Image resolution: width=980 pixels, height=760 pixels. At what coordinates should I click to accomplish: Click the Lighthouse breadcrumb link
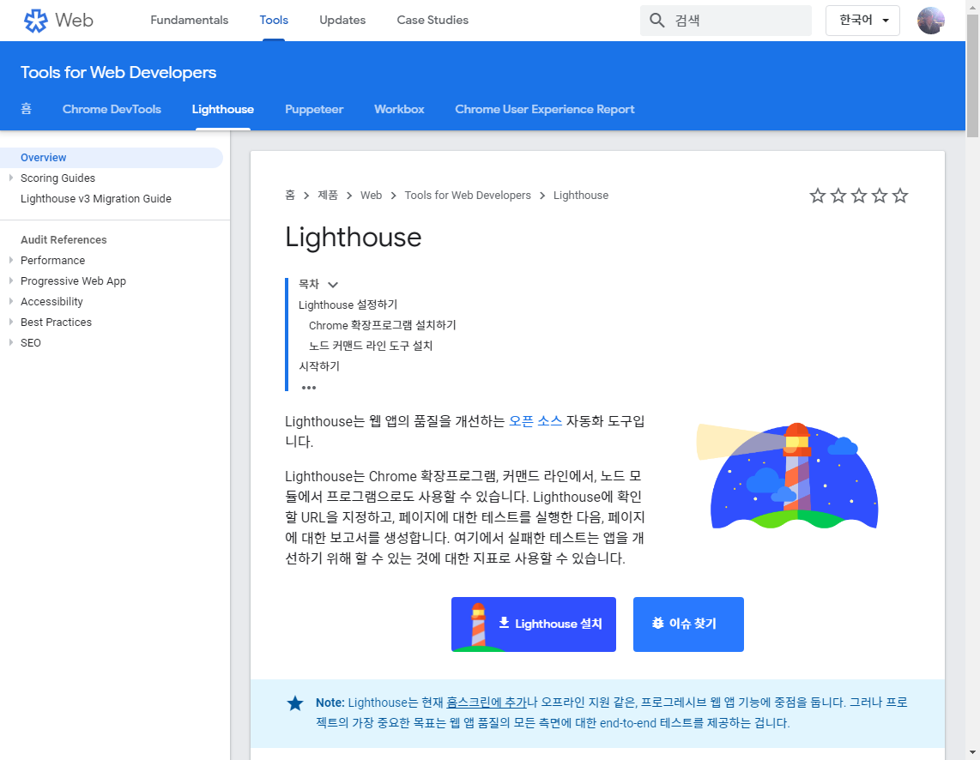(x=581, y=196)
